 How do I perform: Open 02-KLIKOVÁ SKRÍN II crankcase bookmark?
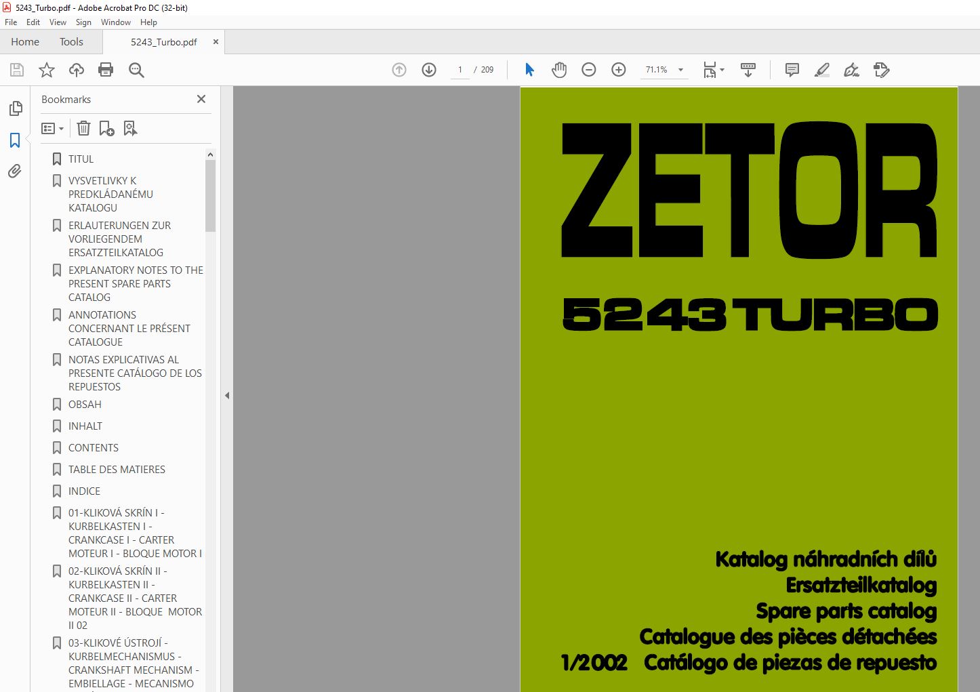(x=135, y=598)
